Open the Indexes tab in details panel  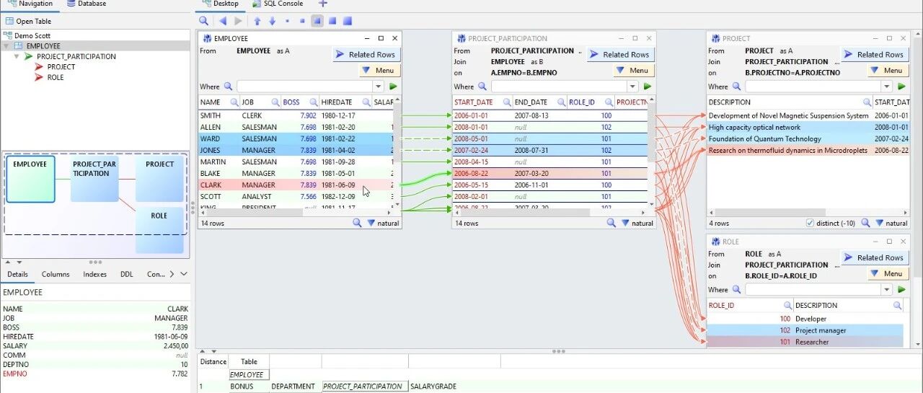pos(94,274)
